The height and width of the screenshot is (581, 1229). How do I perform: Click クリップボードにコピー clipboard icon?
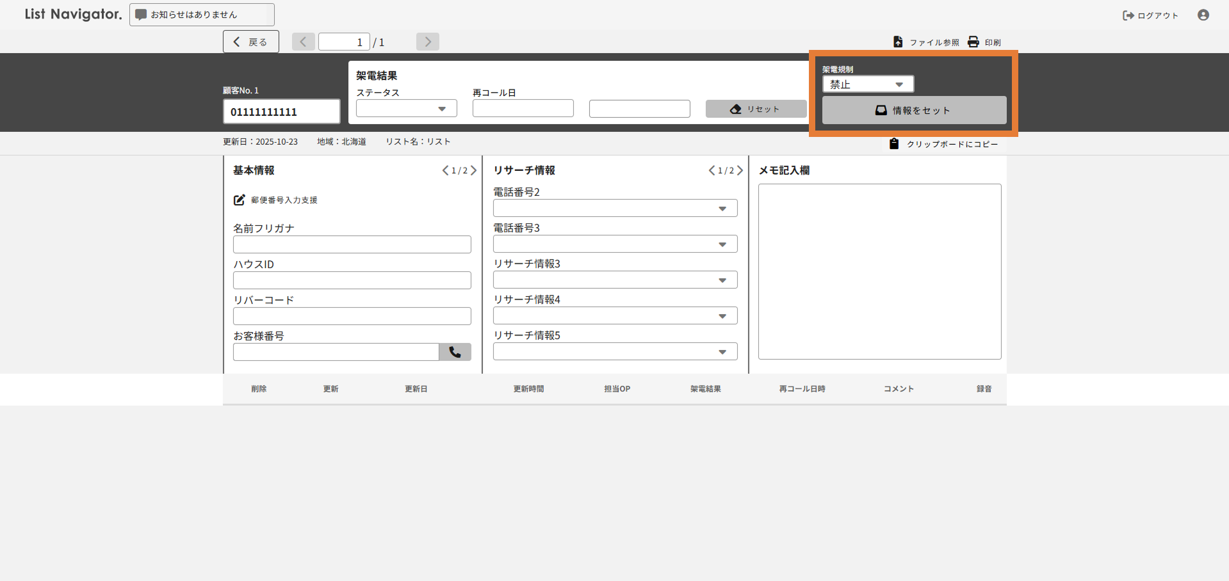pos(894,144)
